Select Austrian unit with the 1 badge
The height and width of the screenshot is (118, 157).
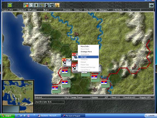click(66, 62)
